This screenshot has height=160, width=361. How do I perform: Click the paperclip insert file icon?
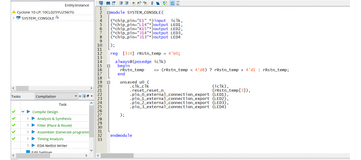[151, 3]
